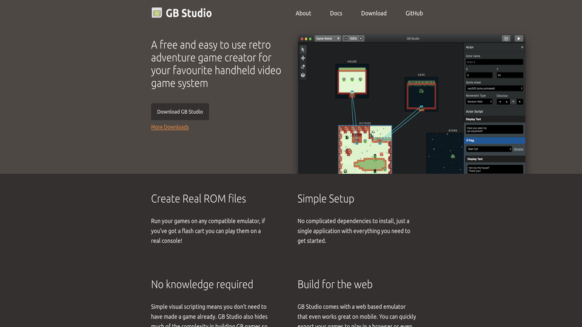Click the X coordinate field
This screenshot has width=582, height=327.
point(479,75)
